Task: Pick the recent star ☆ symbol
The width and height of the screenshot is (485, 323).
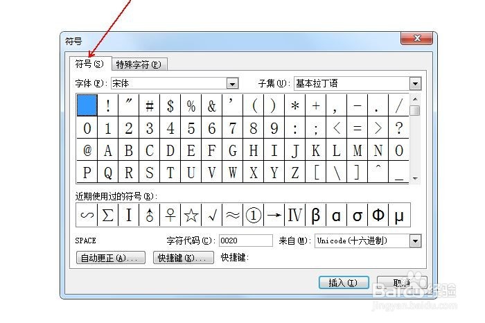Action: point(191,215)
